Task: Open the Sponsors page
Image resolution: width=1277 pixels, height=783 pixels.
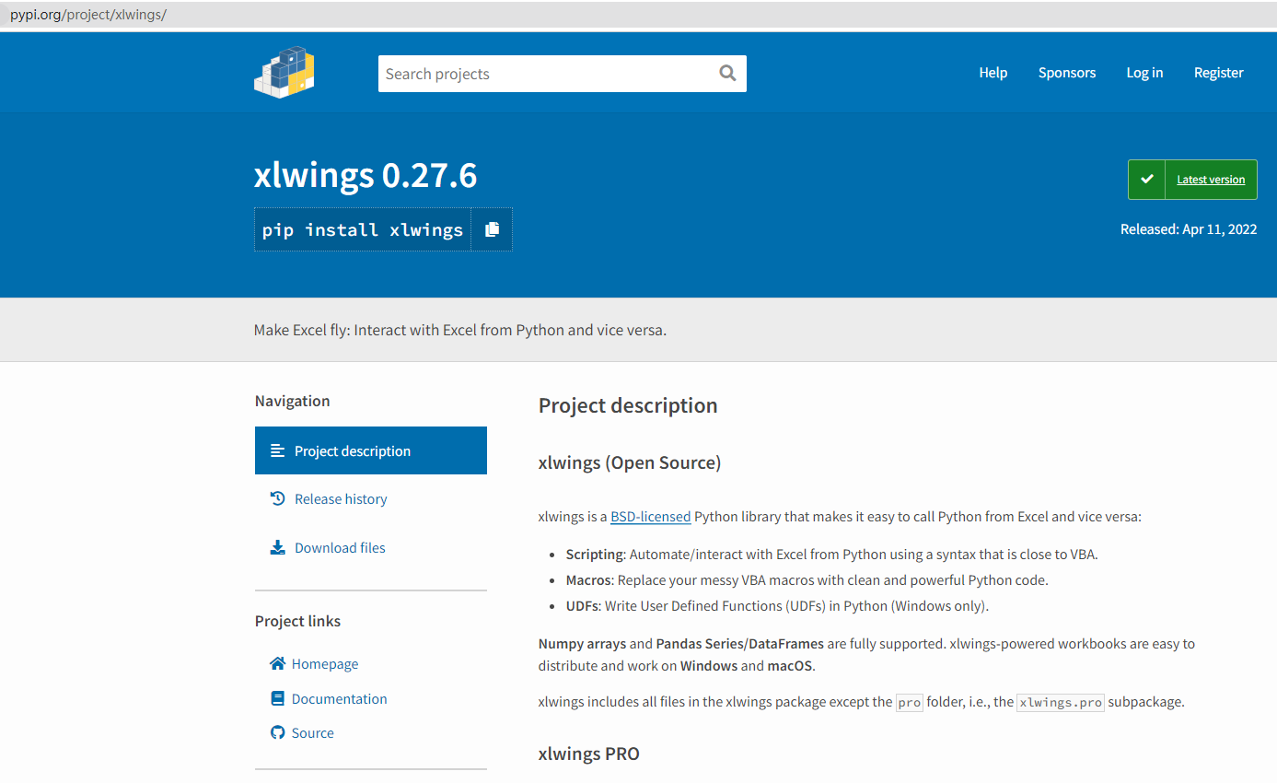Action: (1066, 72)
